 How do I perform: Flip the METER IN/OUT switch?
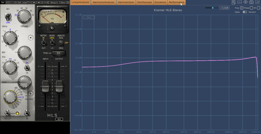point(43,43)
